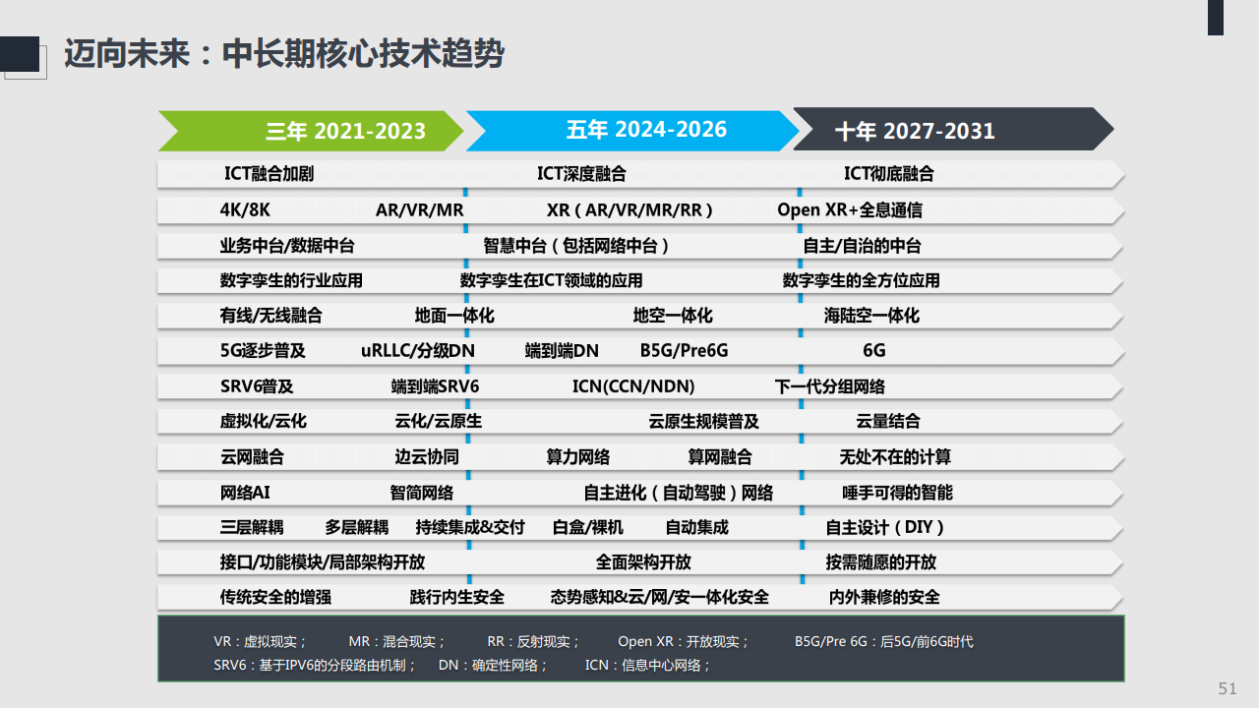The height and width of the screenshot is (708, 1259).
Task: Click the text 有线/无线融合
Action: [x=270, y=316]
